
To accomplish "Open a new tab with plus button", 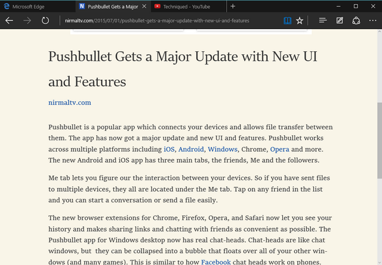I will pyautogui.click(x=233, y=7).
